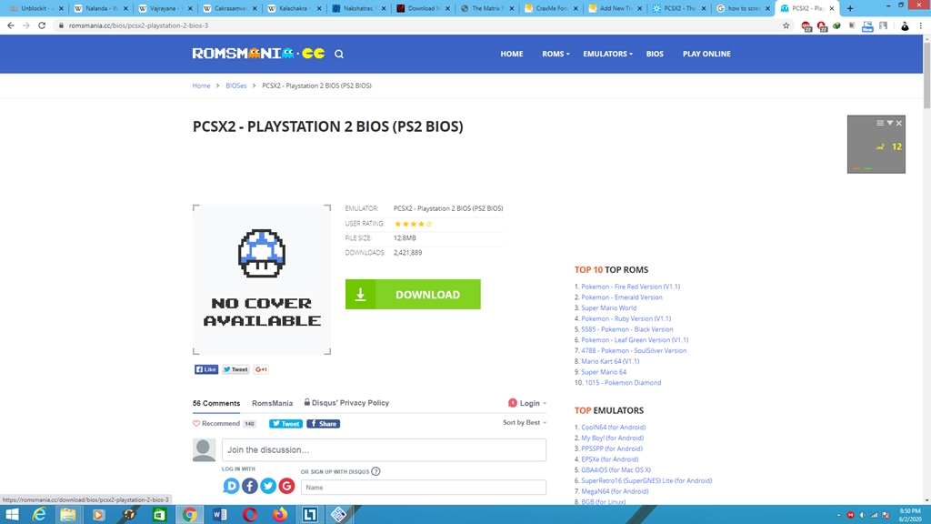
Task: Click the RomsMania.cc logo
Action: [x=258, y=54]
